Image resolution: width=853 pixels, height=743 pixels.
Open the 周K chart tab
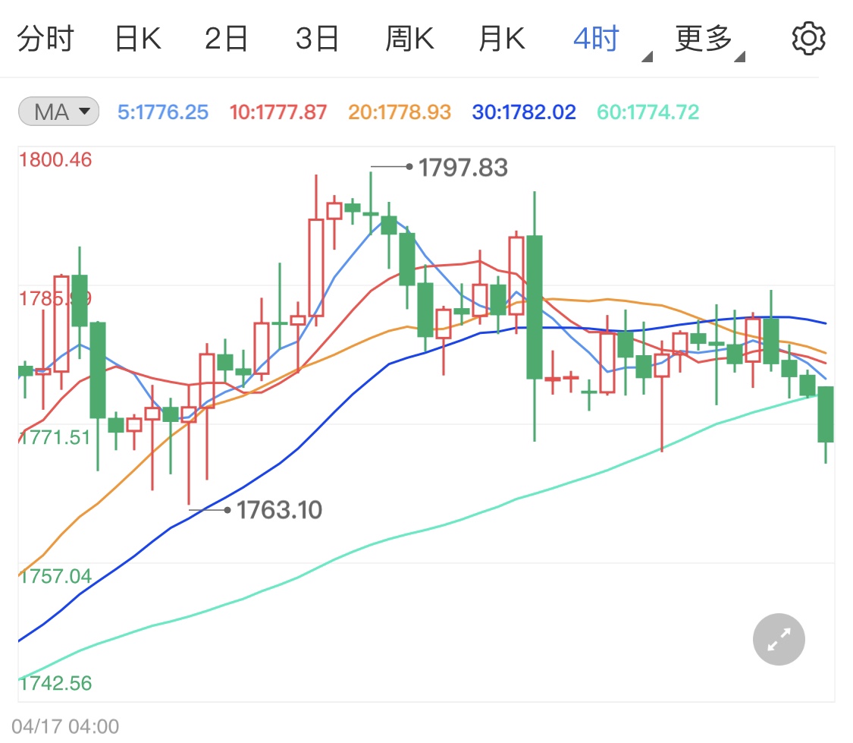(x=409, y=39)
